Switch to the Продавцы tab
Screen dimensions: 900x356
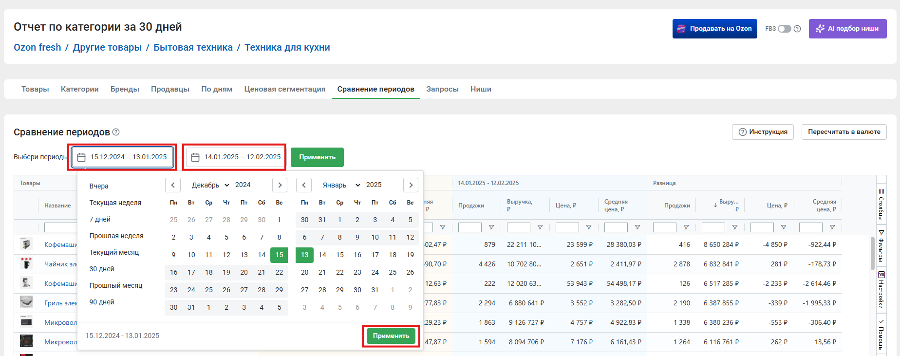170,89
